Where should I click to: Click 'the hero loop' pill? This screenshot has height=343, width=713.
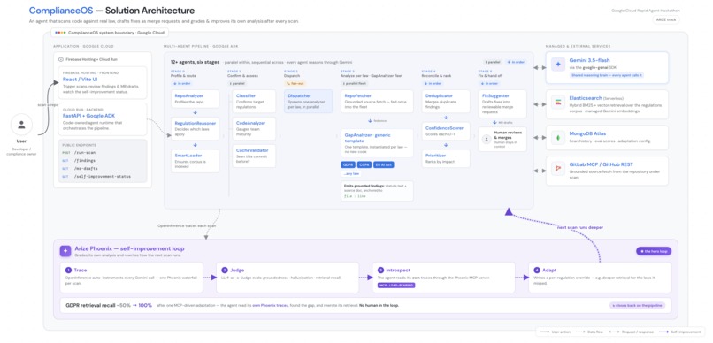point(654,251)
